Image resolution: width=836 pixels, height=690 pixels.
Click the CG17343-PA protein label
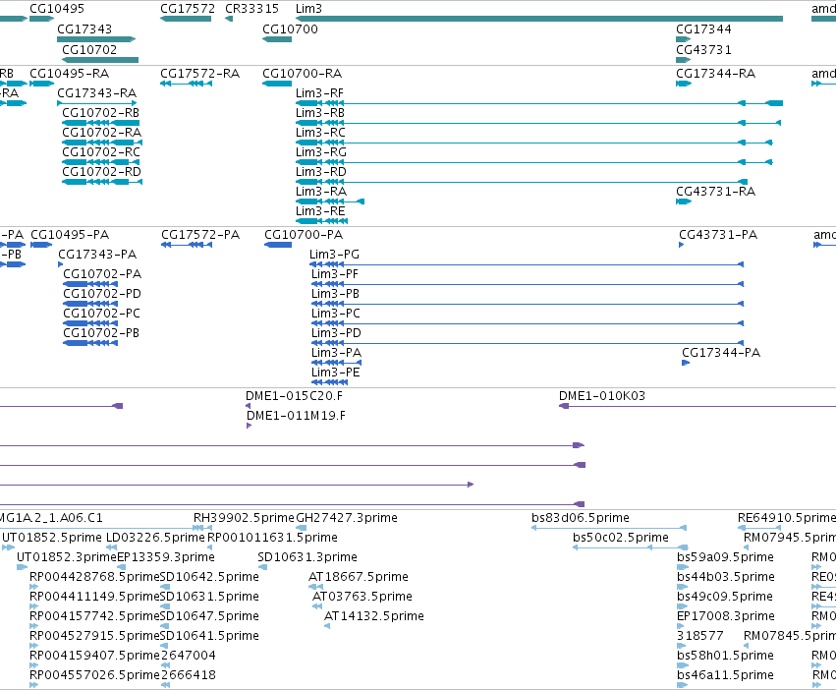pos(97,255)
